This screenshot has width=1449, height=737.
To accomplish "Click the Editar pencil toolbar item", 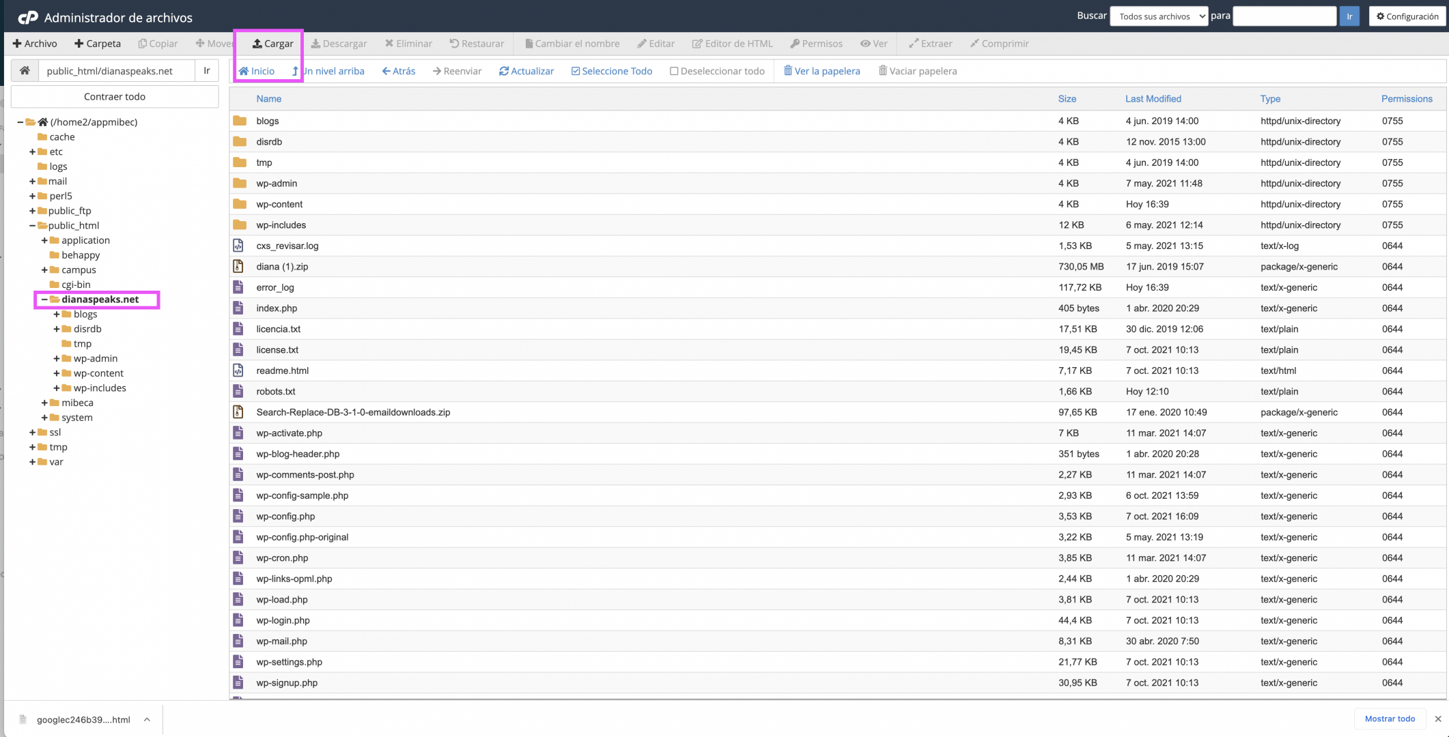I will pyautogui.click(x=656, y=44).
